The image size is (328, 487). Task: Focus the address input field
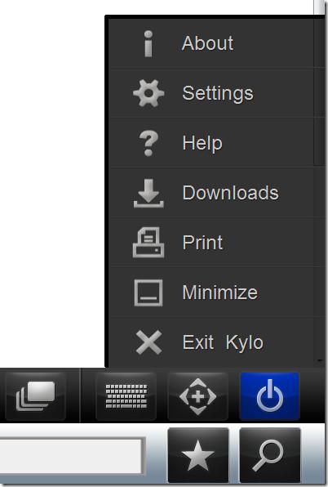[x=72, y=456]
